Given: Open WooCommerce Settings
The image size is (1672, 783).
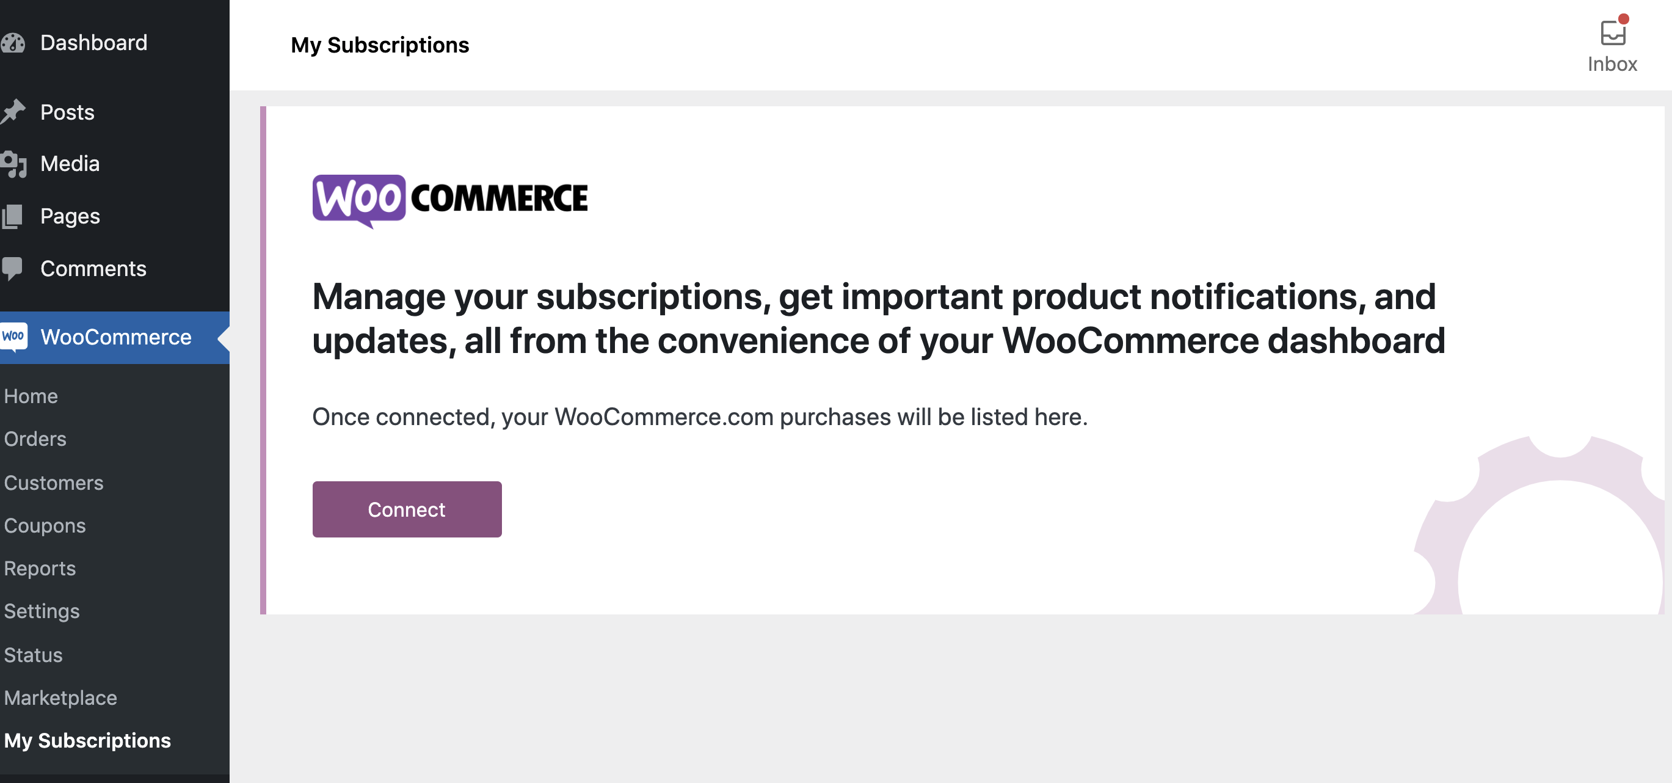Looking at the screenshot, I should pyautogui.click(x=42, y=611).
